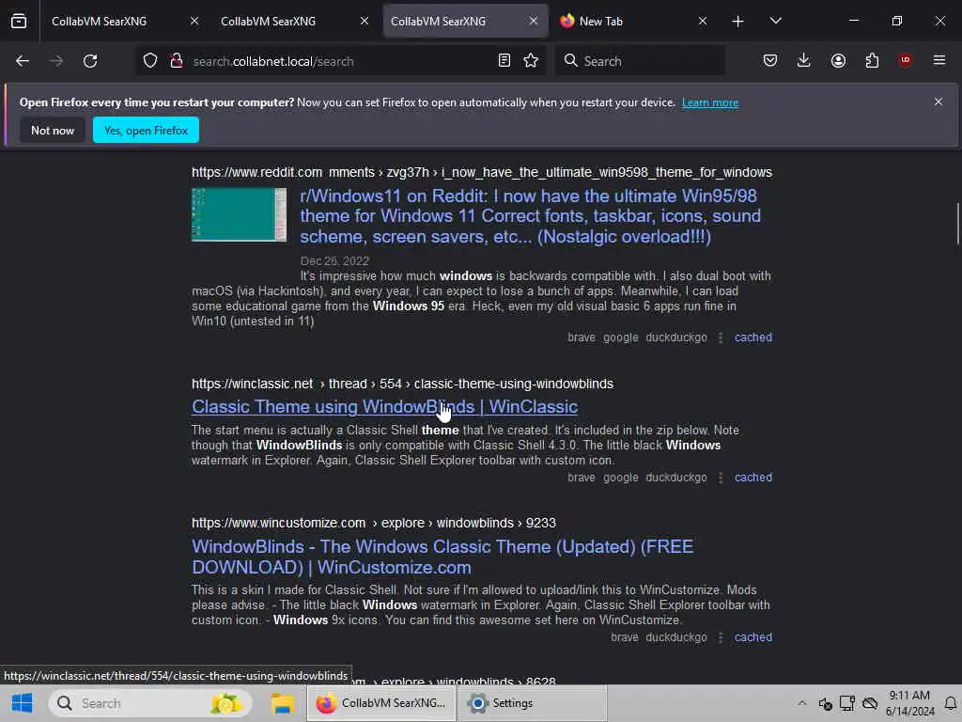The height and width of the screenshot is (722, 962).
Task: Bookmark this page with the star
Action: (x=531, y=61)
